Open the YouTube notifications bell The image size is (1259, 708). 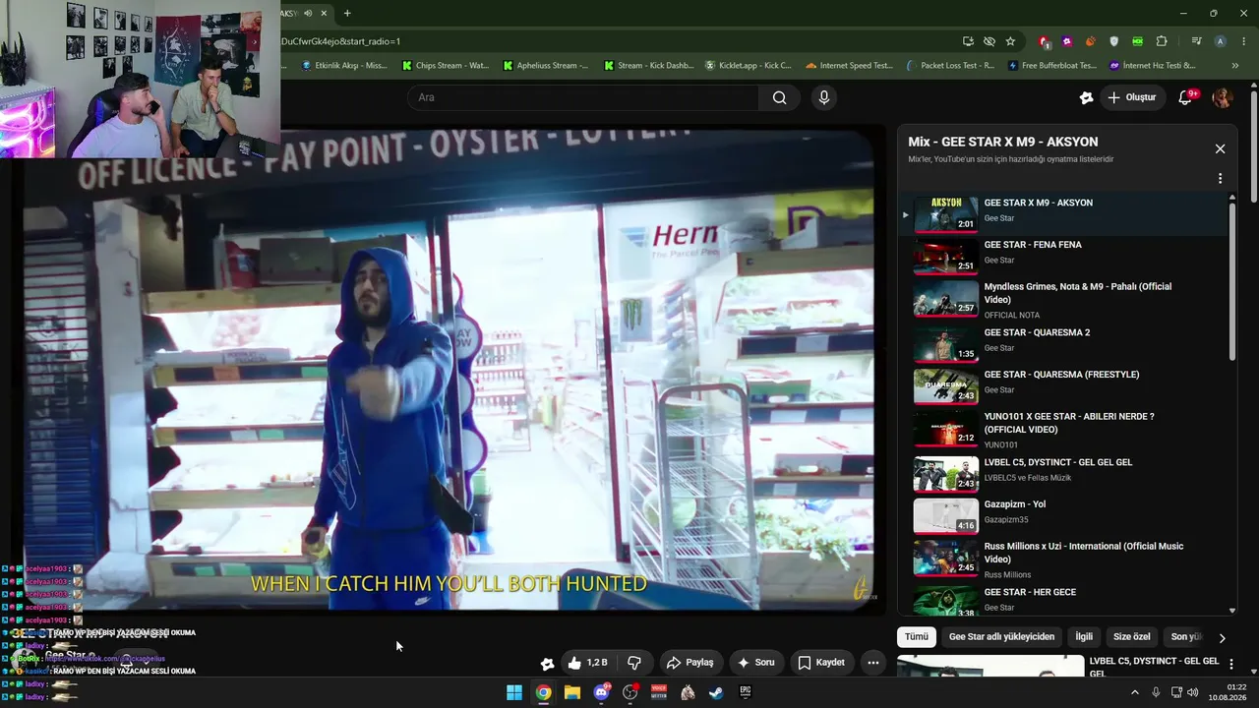pyautogui.click(x=1186, y=97)
